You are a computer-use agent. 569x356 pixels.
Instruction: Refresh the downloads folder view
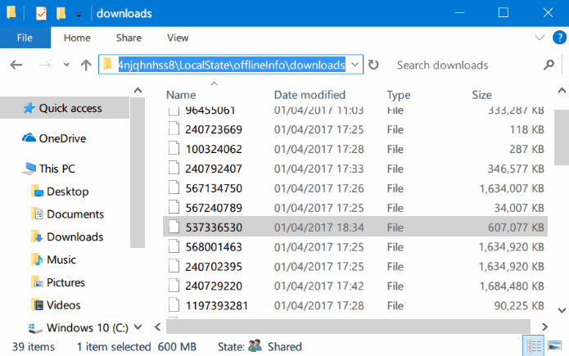(373, 65)
